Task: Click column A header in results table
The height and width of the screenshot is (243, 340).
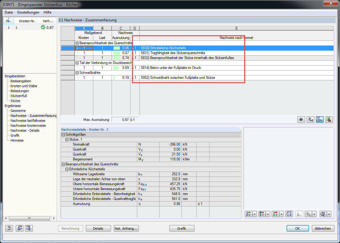Action: coord(84,28)
